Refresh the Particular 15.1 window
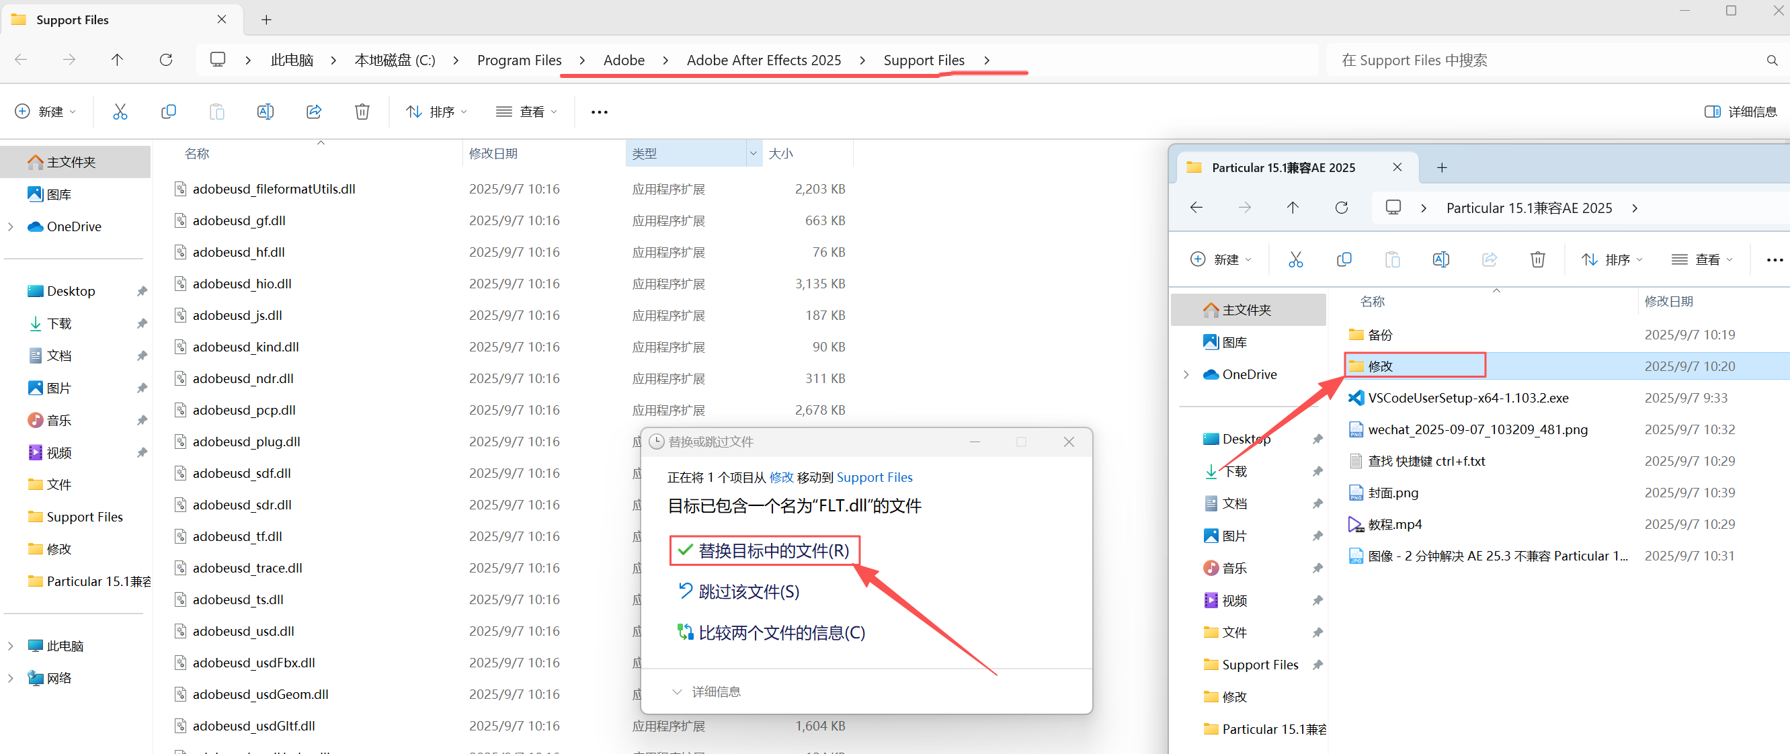1790x754 pixels. pyautogui.click(x=1342, y=207)
